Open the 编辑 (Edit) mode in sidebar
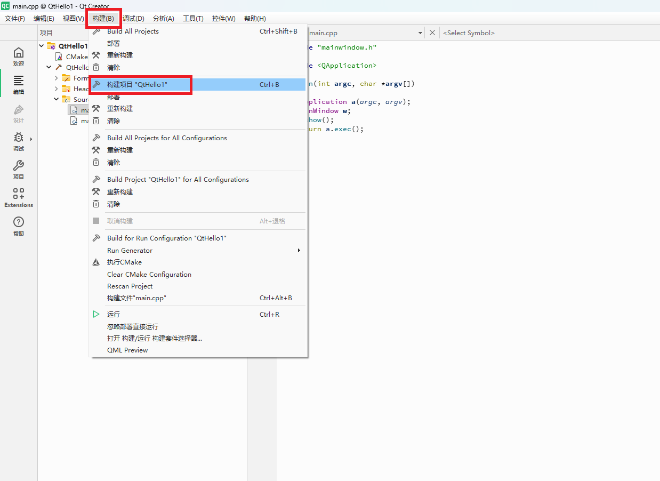 tap(19, 84)
